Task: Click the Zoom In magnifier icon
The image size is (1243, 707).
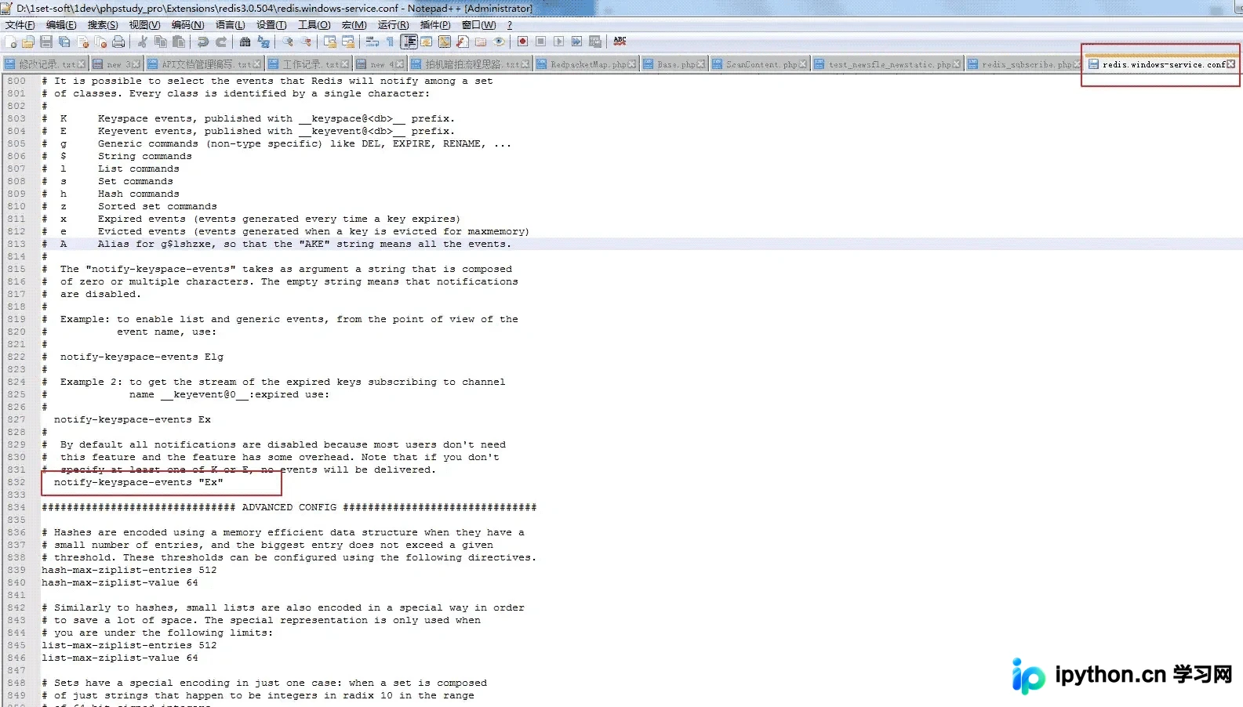Action: [x=288, y=42]
